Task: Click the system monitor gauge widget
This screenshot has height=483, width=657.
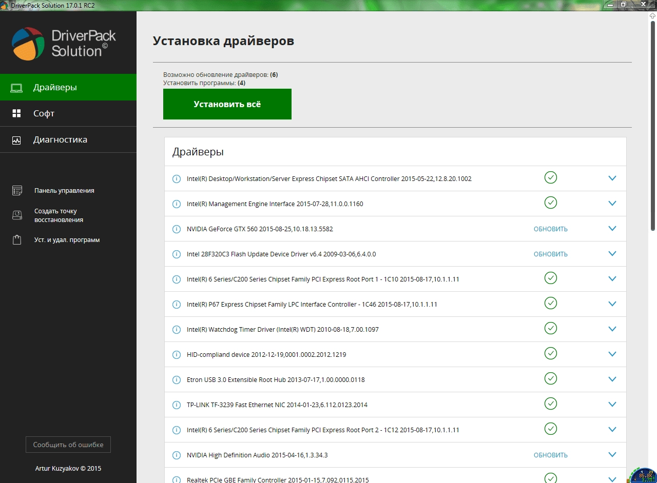Action: click(643, 475)
